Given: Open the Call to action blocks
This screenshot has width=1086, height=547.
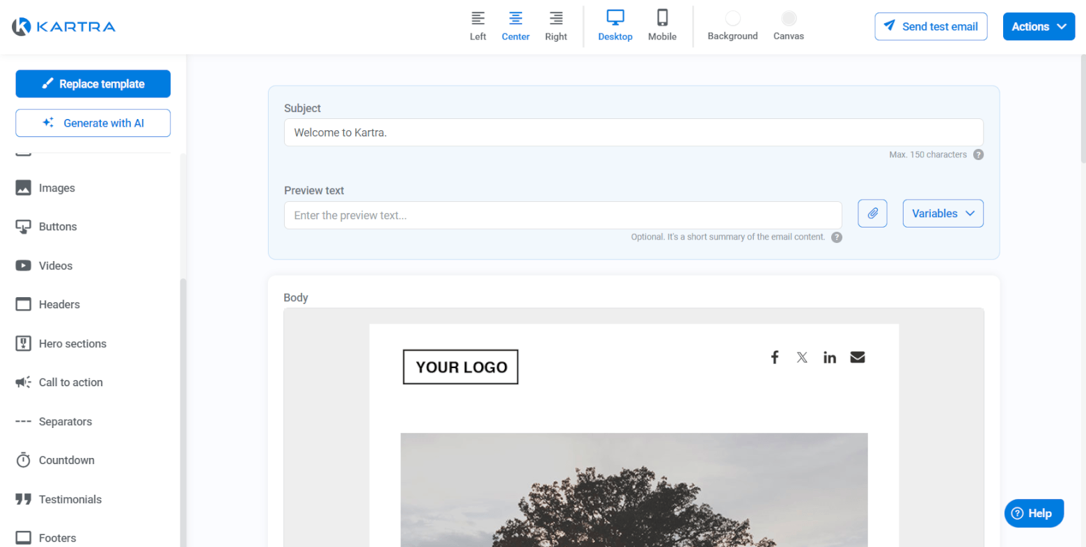Looking at the screenshot, I should [69, 383].
